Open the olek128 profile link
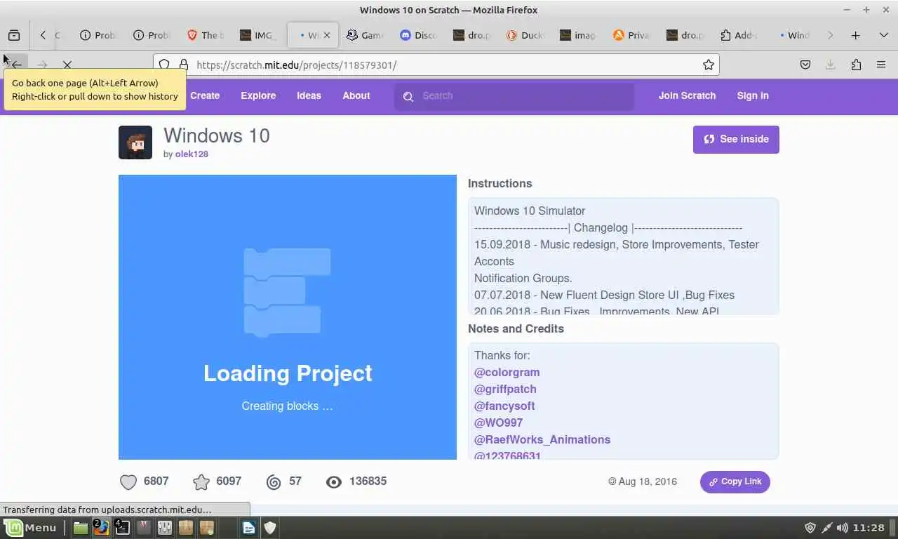The width and height of the screenshot is (898, 539). (192, 154)
